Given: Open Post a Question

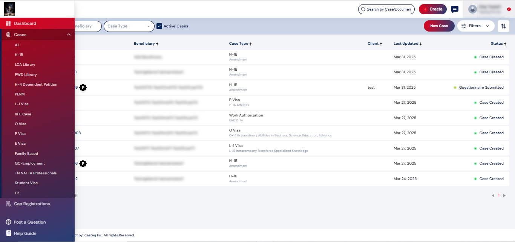Looking at the screenshot, I should (x=30, y=222).
